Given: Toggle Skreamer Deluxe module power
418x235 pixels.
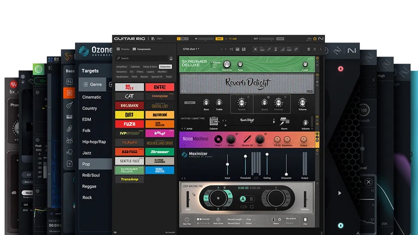Looking at the screenshot, I should click(317, 58).
